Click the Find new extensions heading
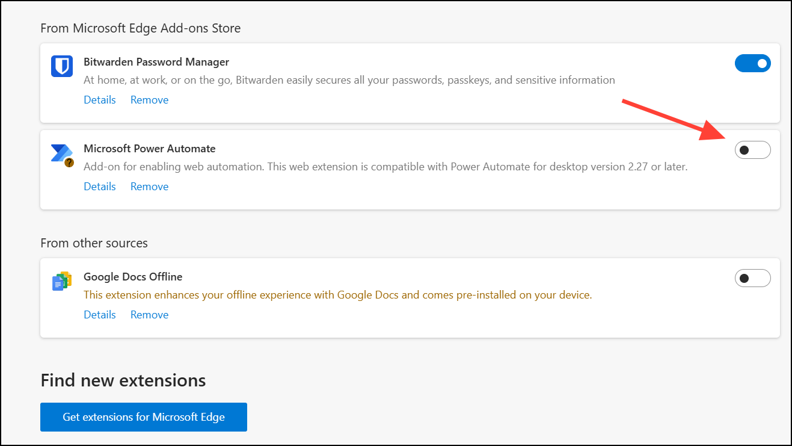The image size is (792, 446). click(123, 380)
